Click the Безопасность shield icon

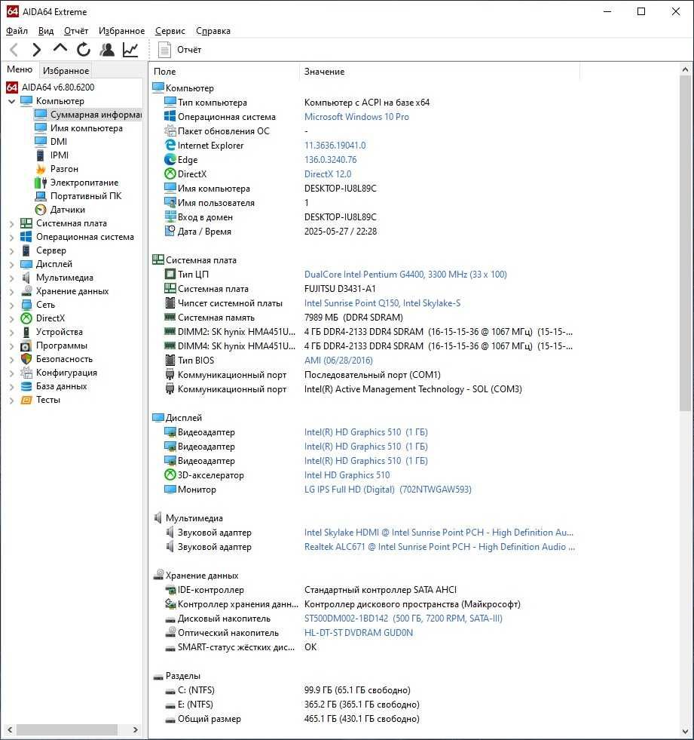coord(26,359)
